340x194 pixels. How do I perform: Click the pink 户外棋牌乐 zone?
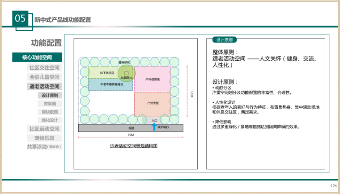153,79
